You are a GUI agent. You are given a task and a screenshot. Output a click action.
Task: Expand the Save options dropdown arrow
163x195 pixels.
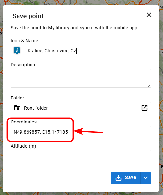146,178
